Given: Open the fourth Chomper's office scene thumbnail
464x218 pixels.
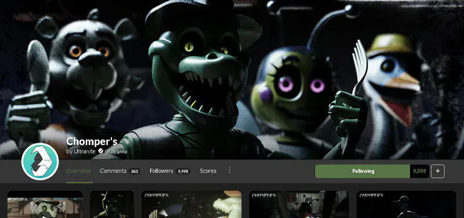Looking at the screenshot, I should pos(299,205).
